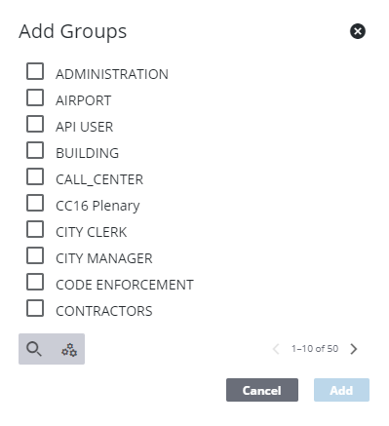Tick the CONTRACTORS checkbox

(x=35, y=308)
